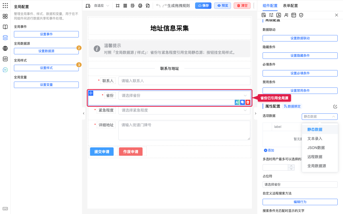Screen dimensions: 343x214
Task: Open the globe icon in left sidebar
Action: (x=5, y=48)
